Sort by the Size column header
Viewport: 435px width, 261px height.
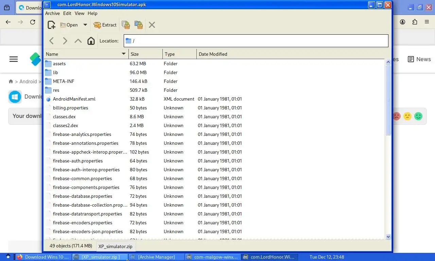point(145,54)
